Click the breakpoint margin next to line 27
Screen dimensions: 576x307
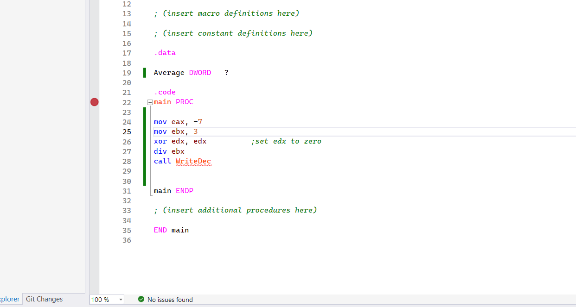(94, 151)
